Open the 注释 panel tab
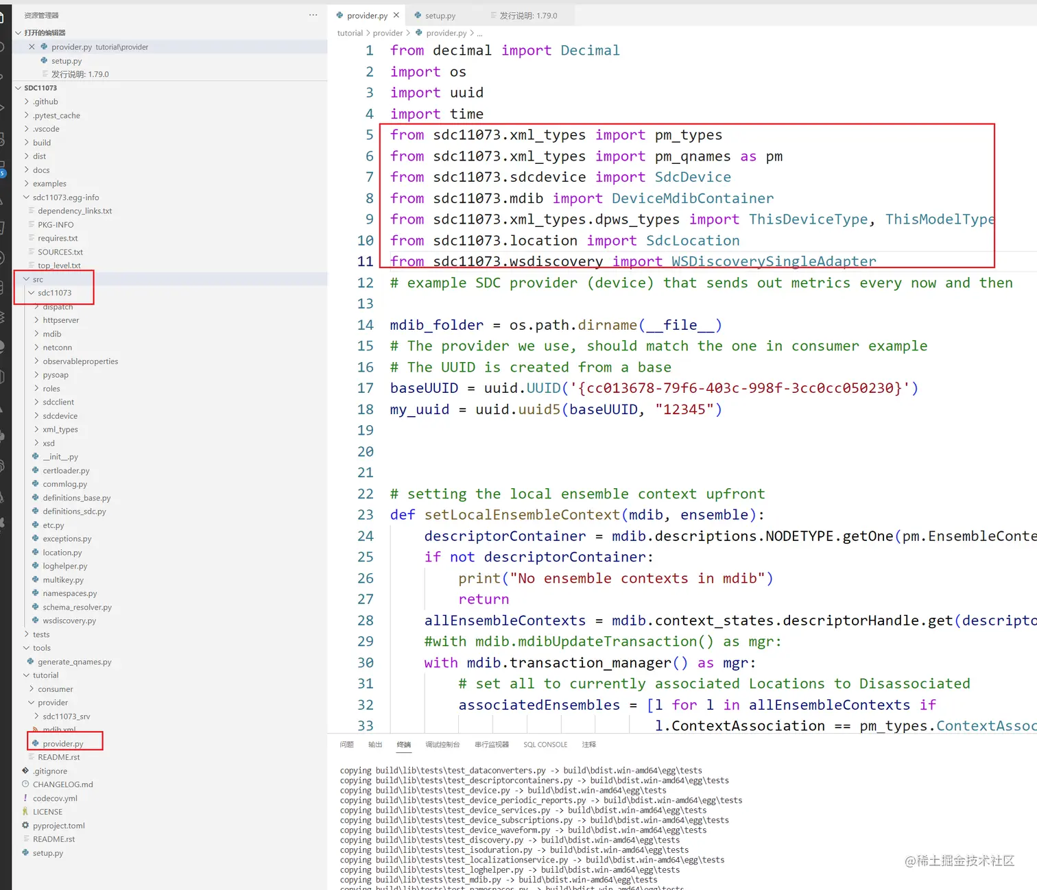 point(589,745)
